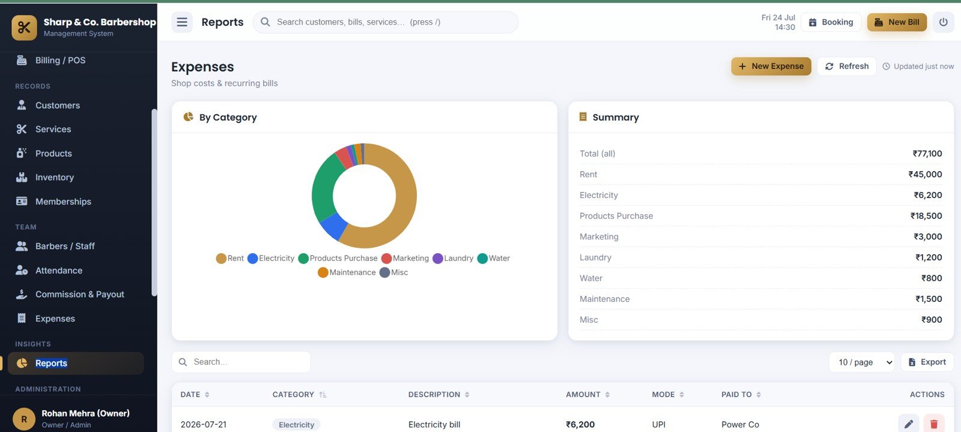The width and height of the screenshot is (961, 432).
Task: Open Commission & Payout in the sidebar
Action: 76,294
